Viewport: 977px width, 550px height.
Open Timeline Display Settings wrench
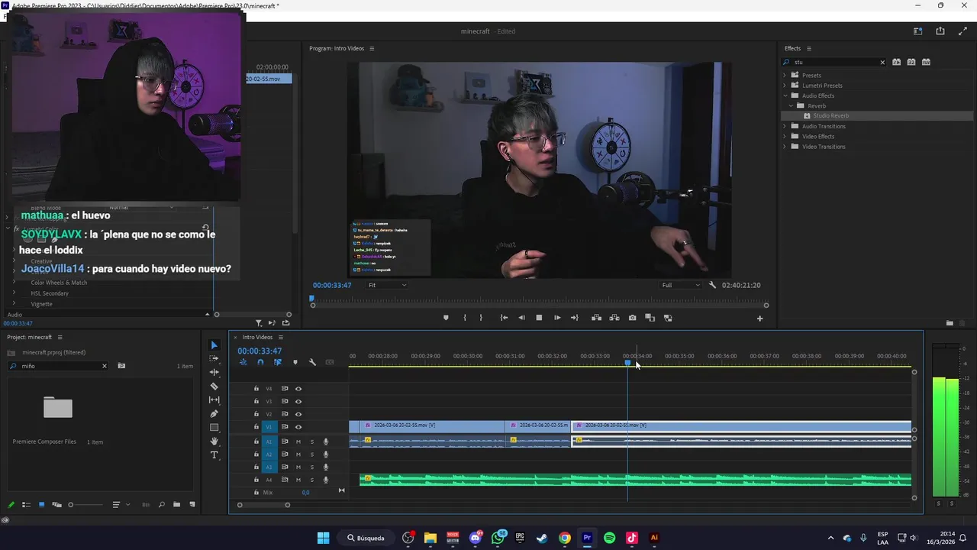coord(312,362)
